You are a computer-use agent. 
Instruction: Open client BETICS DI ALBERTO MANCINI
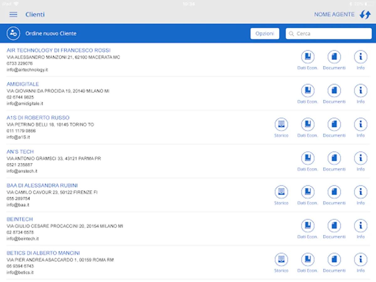(x=43, y=253)
